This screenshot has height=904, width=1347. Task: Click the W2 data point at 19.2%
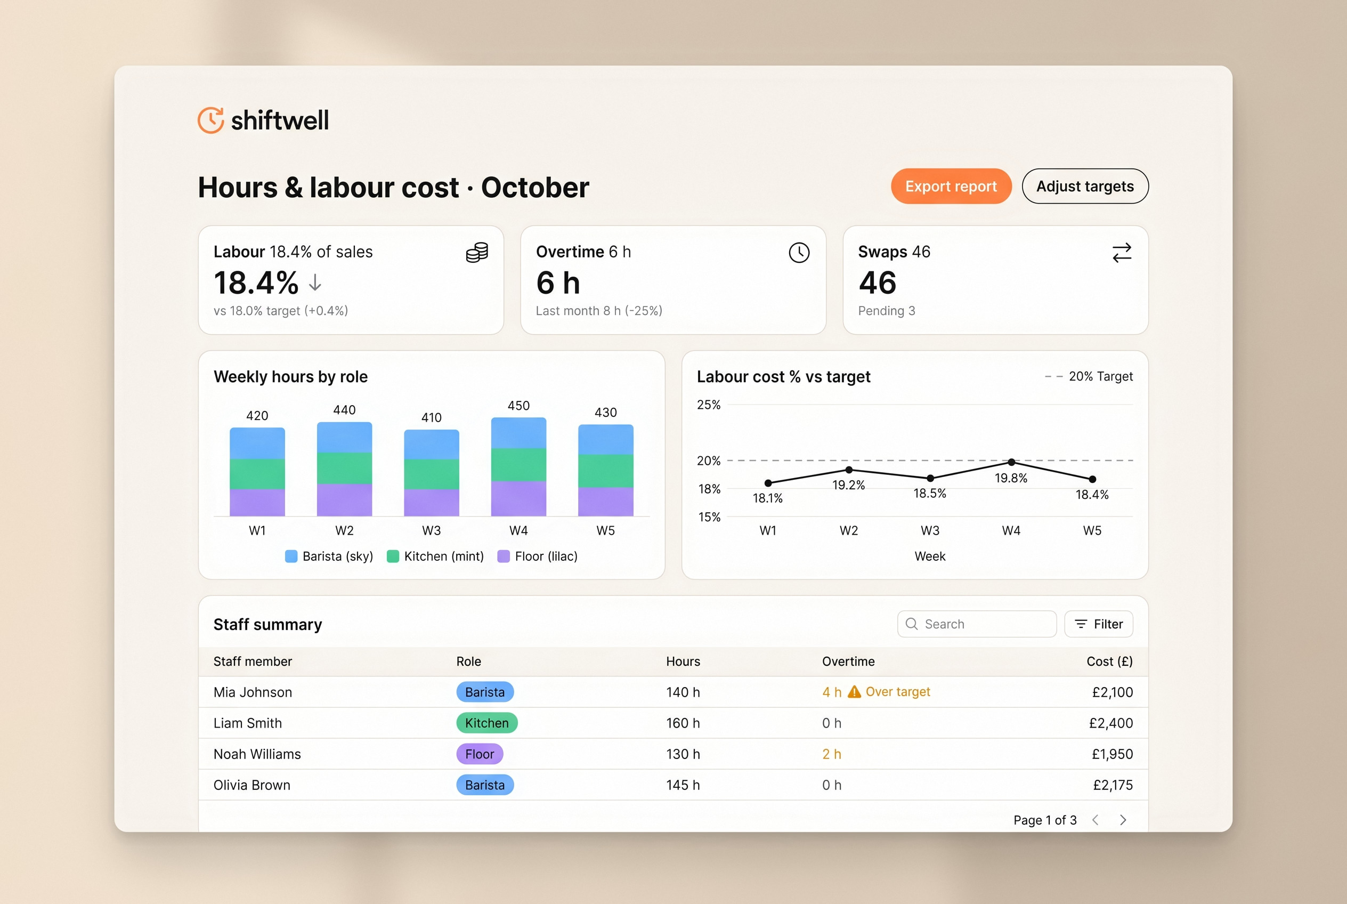(848, 470)
